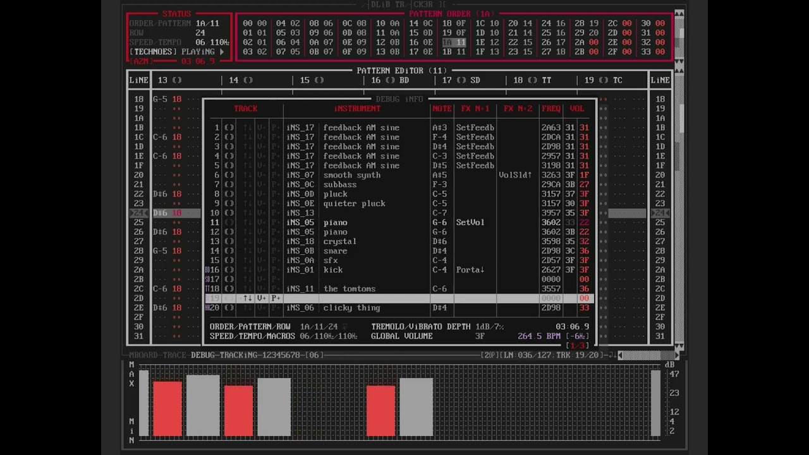The image size is (809, 455).
Task: Toggle the on/off marker of clicky thing track 20
Action: [229, 308]
